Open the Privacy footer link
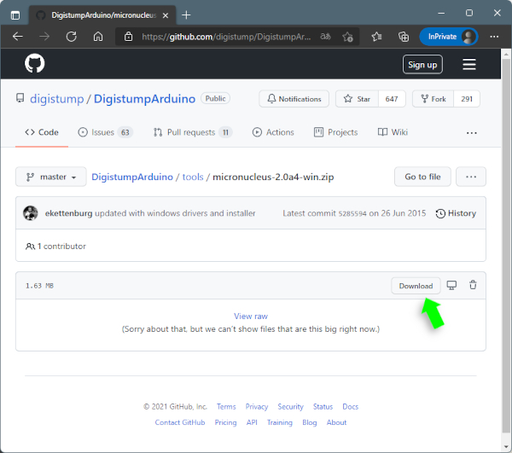Screen dimensions: 512x453 click(257, 407)
